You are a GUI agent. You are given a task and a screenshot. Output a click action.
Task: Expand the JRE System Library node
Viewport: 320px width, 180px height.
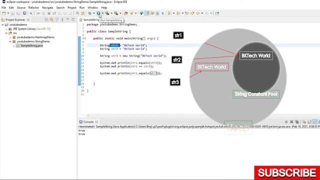[6, 29]
